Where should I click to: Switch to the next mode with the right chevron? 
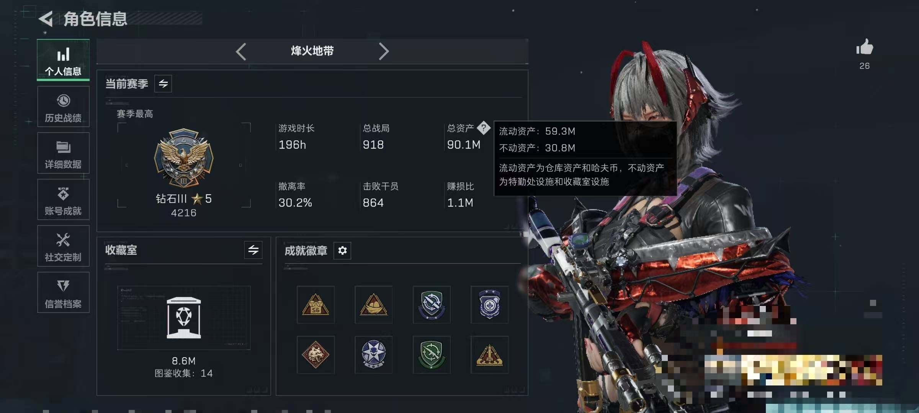click(x=384, y=51)
